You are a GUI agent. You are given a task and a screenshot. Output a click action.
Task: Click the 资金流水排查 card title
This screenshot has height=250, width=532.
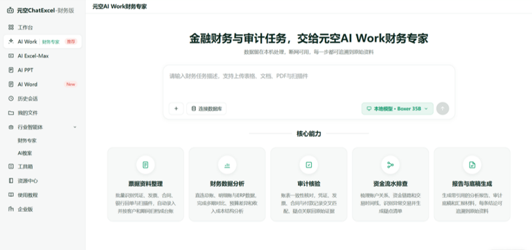pyautogui.click(x=390, y=184)
